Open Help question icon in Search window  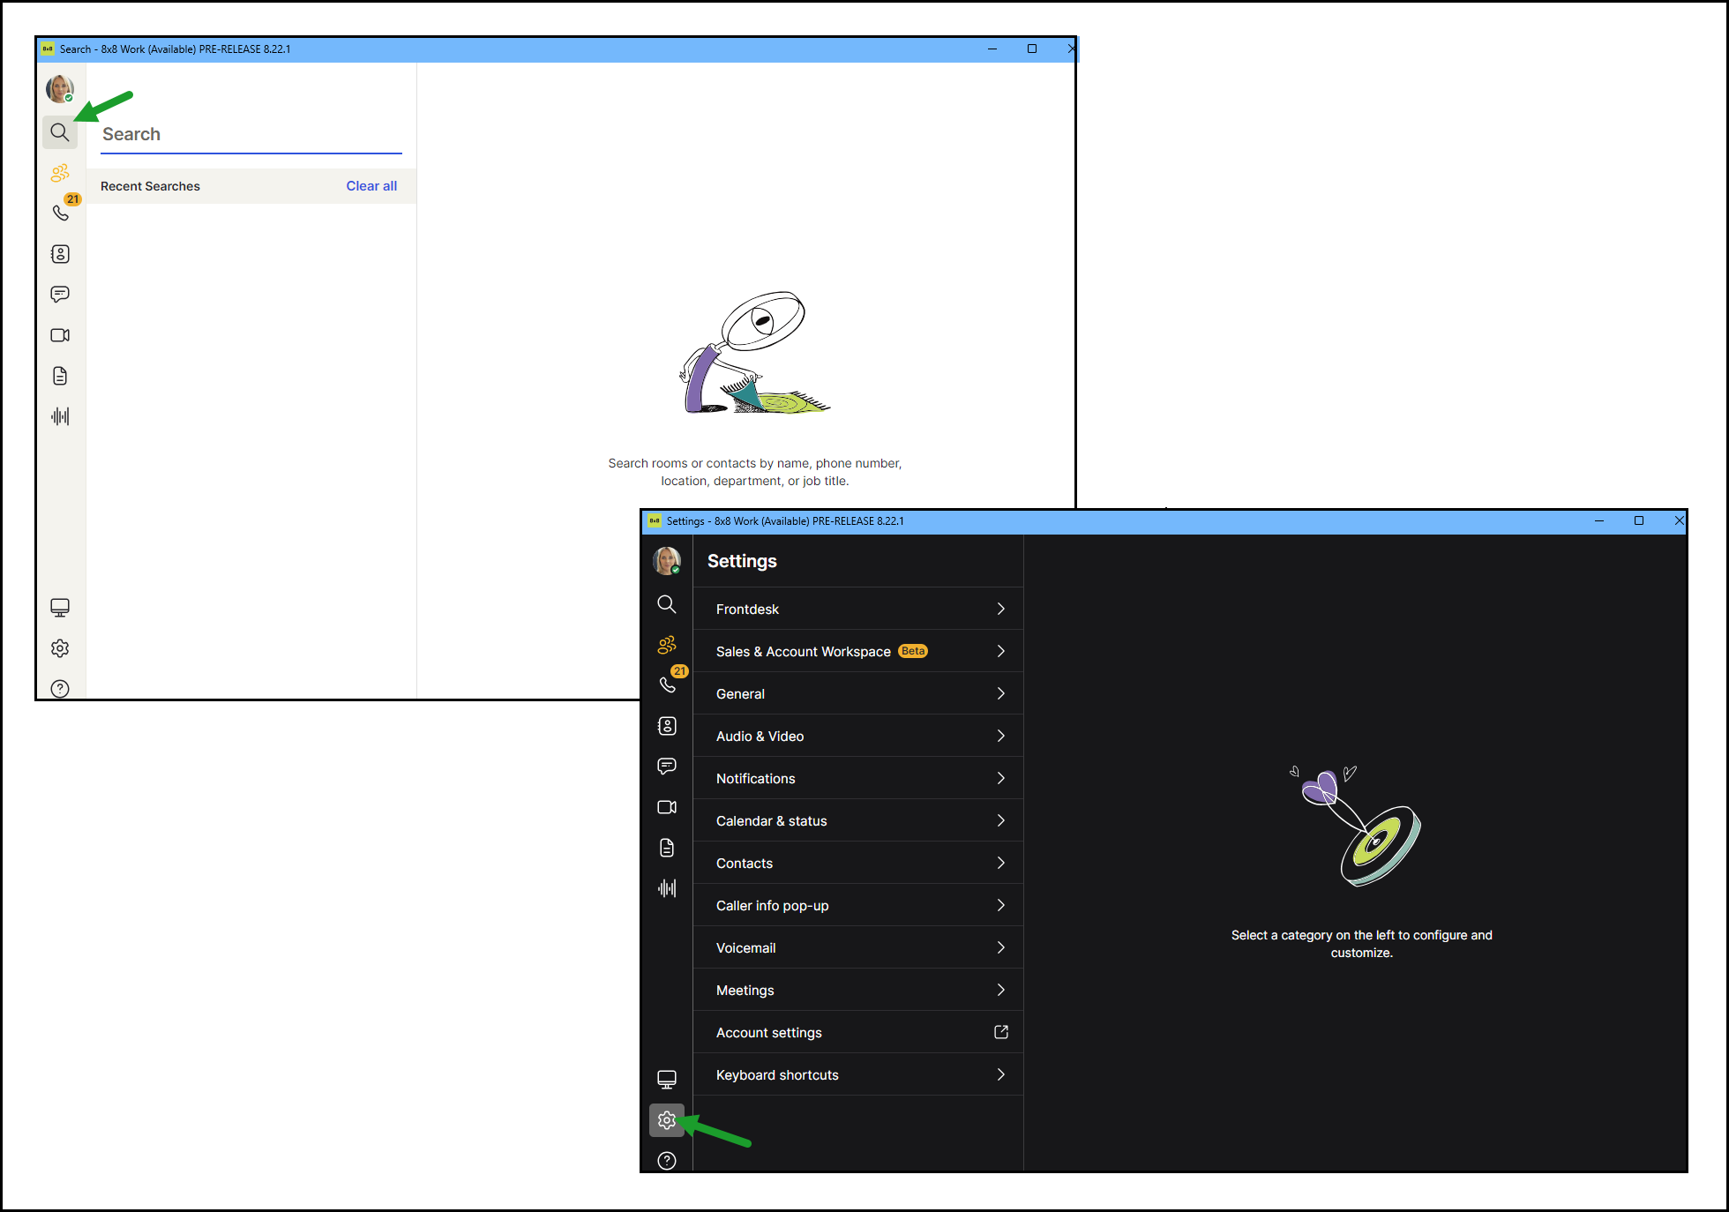[x=60, y=689]
